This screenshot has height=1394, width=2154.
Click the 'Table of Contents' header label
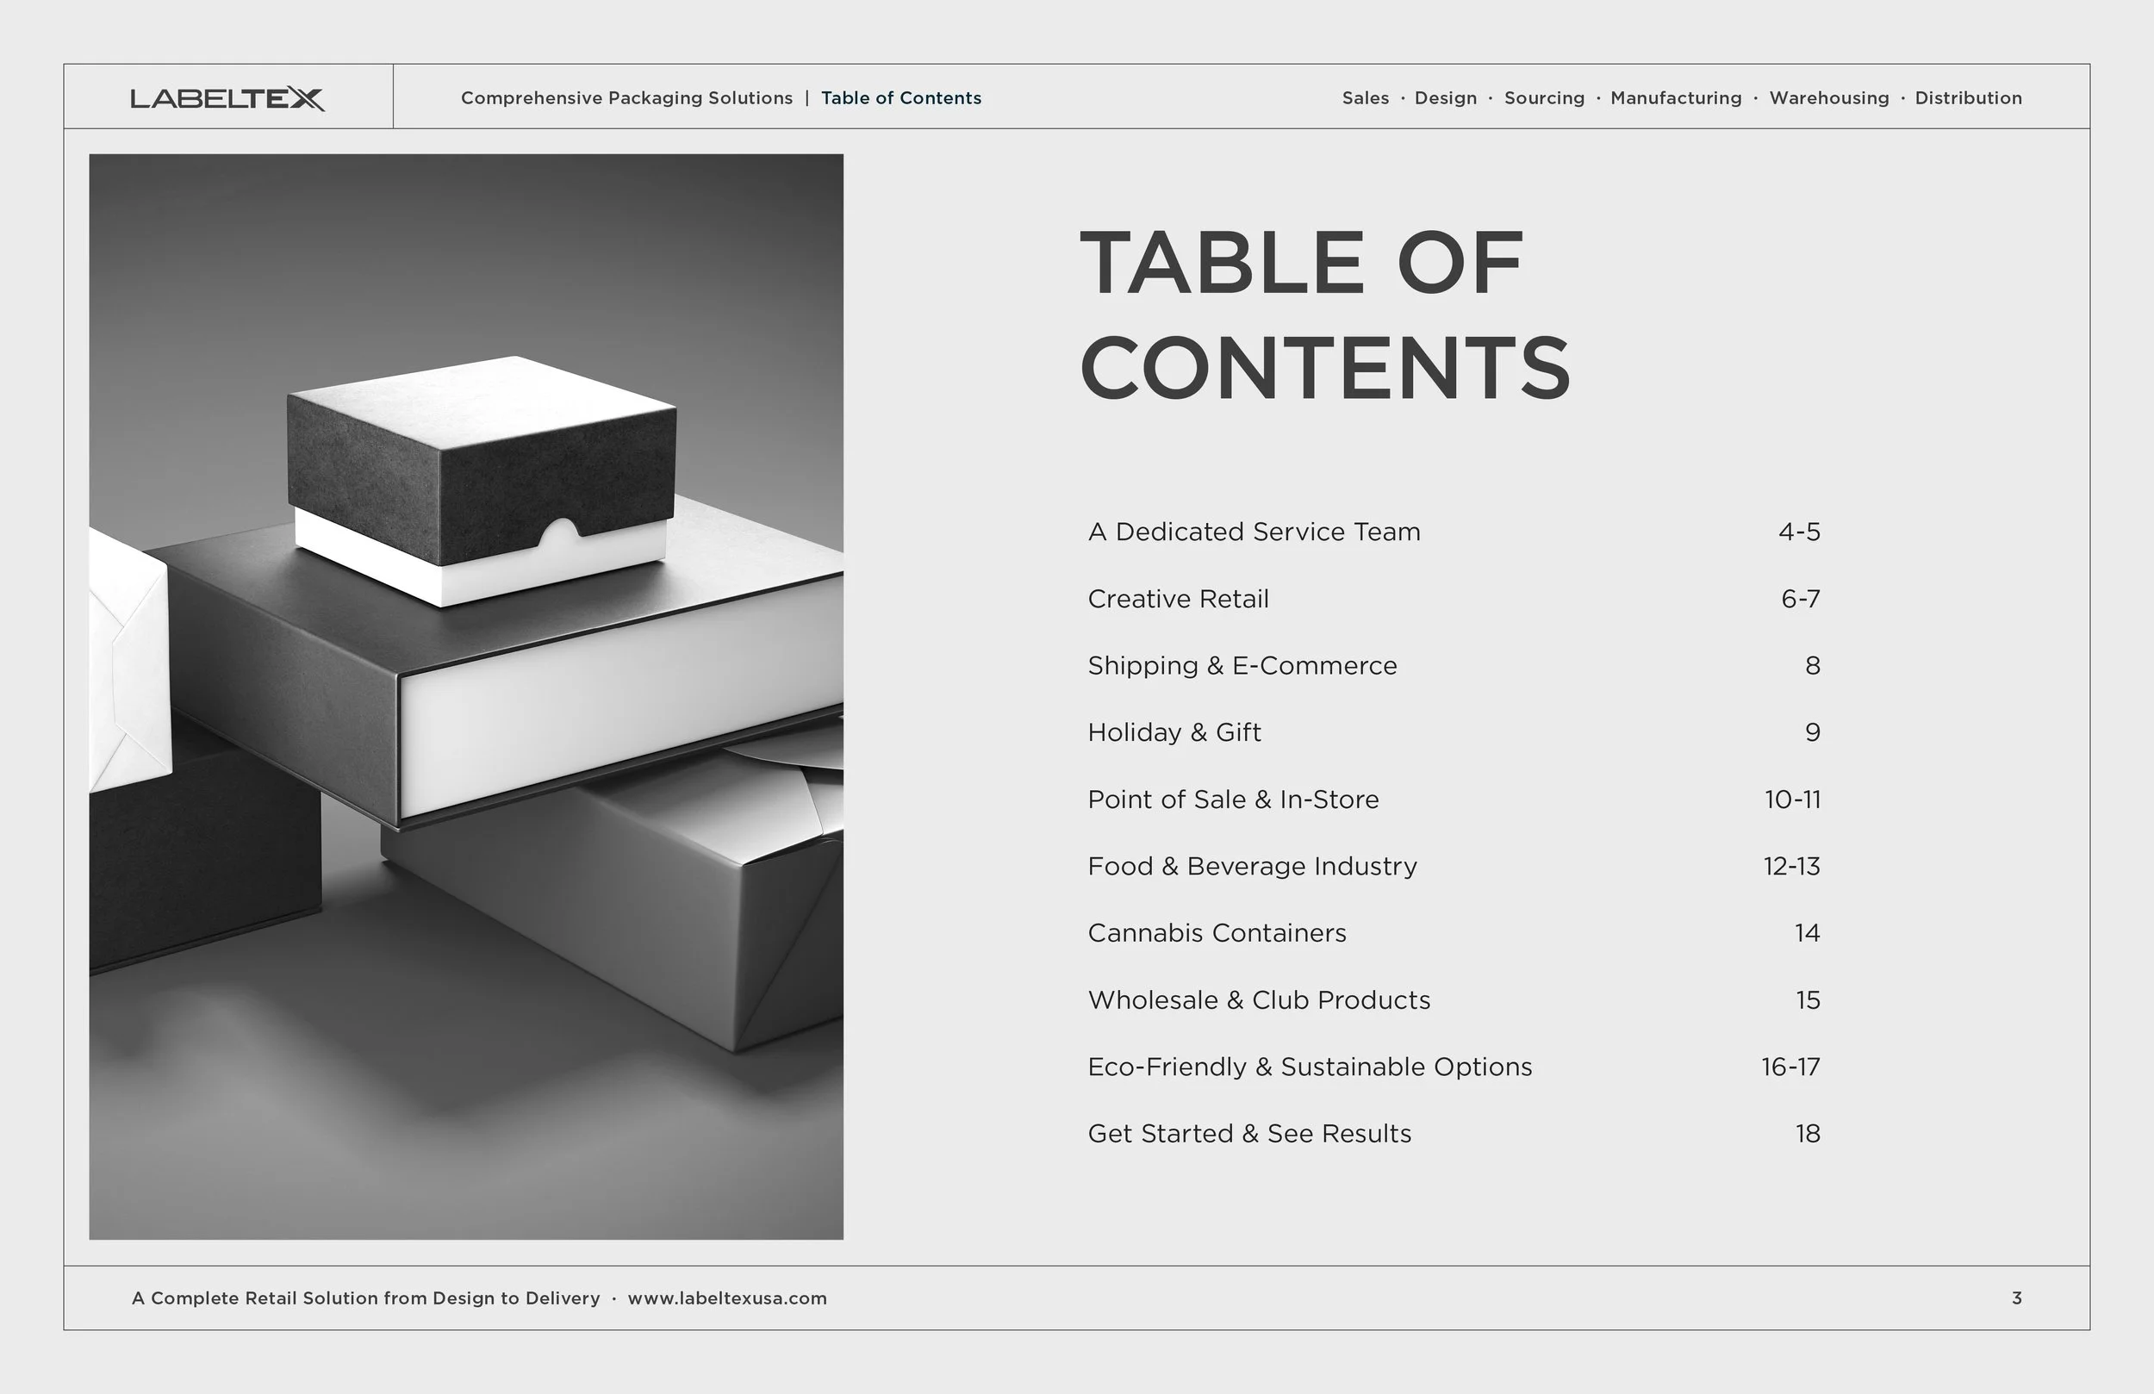tap(900, 97)
